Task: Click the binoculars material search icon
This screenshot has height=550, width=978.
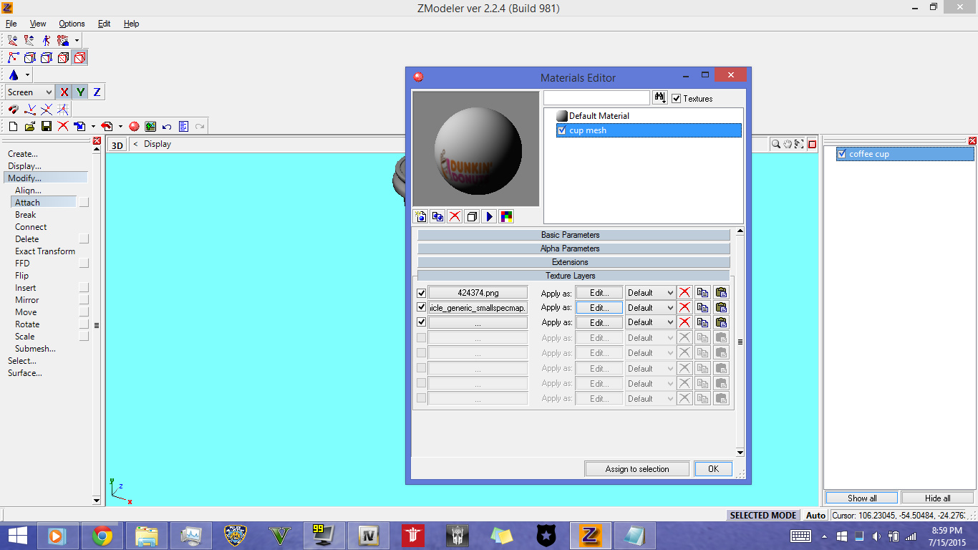Action: (660, 98)
